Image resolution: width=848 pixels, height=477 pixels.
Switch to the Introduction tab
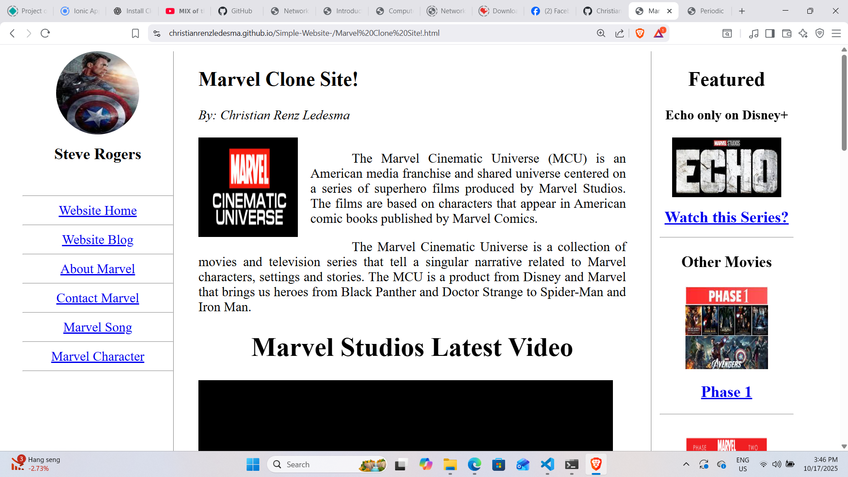click(343, 11)
